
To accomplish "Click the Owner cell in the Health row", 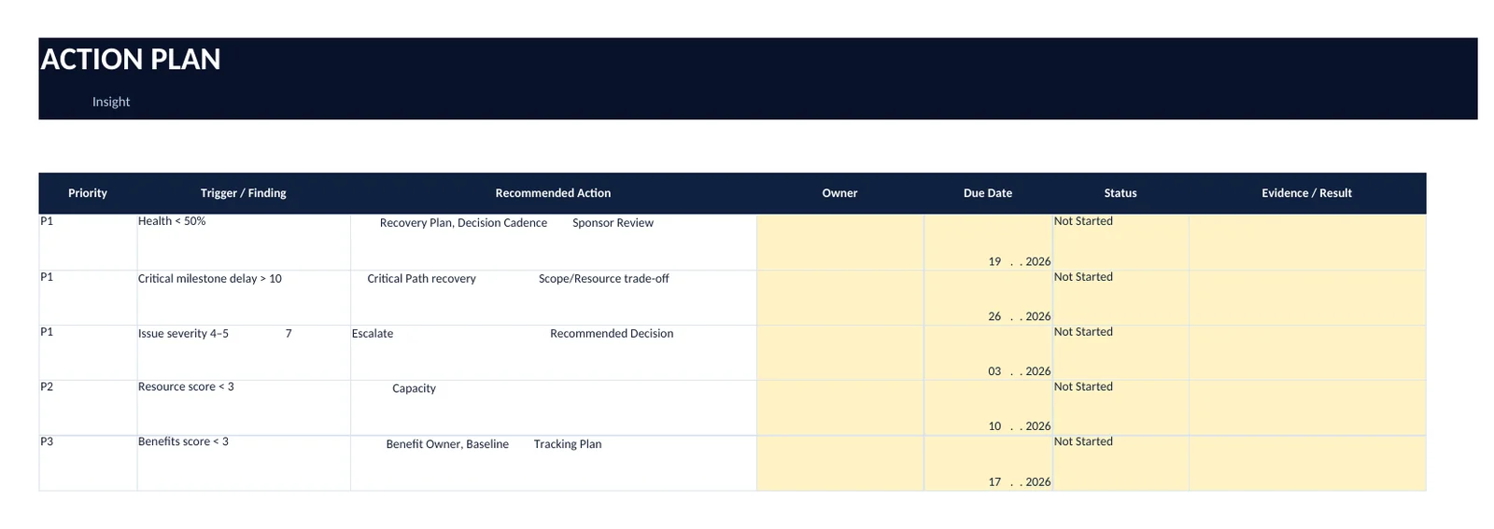I will (x=840, y=243).
